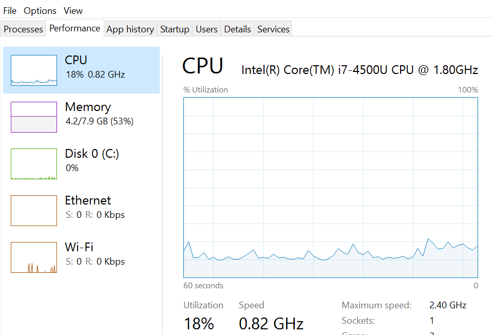The width and height of the screenshot is (492, 335).
Task: Switch to the Users tab
Action: (x=206, y=29)
